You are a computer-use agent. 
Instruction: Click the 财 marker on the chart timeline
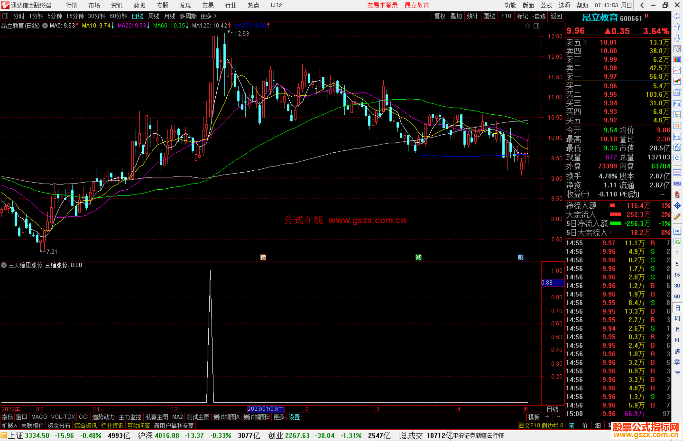pos(521,257)
